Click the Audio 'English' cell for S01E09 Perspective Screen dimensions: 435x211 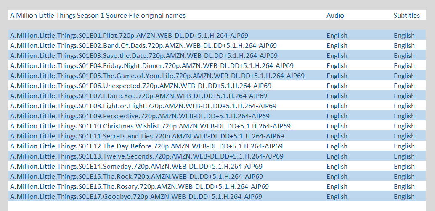tap(337, 116)
